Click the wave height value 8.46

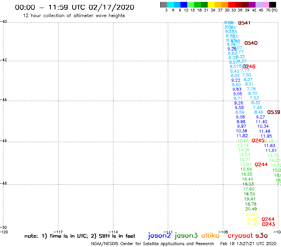[259, 112]
